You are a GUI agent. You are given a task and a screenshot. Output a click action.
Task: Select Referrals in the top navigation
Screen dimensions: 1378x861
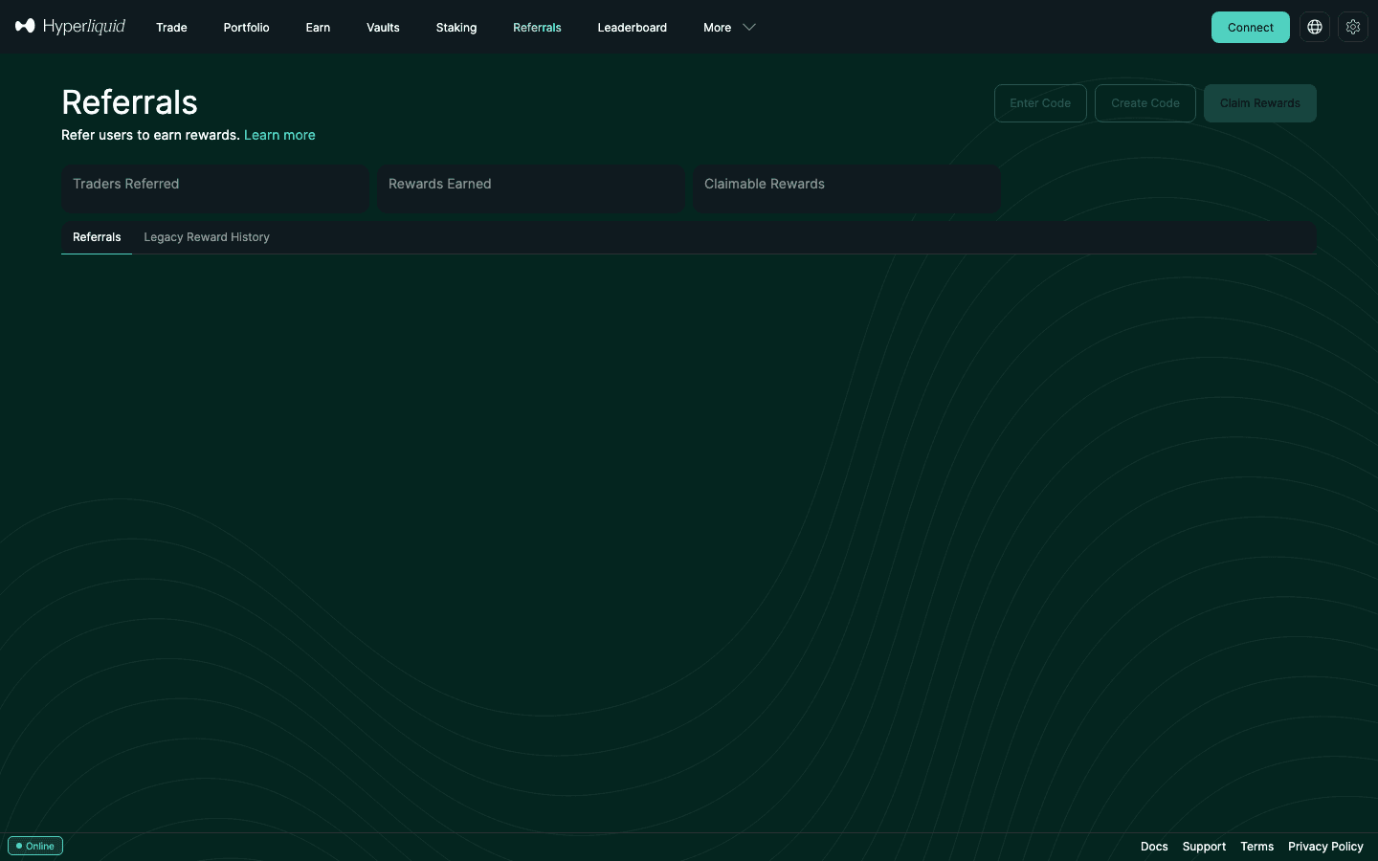tap(537, 27)
